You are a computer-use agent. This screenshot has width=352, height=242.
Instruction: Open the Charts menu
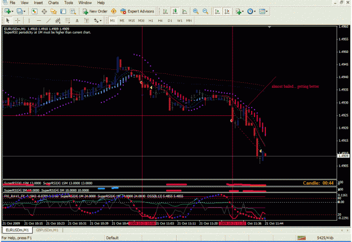pyautogui.click(x=54, y=3)
